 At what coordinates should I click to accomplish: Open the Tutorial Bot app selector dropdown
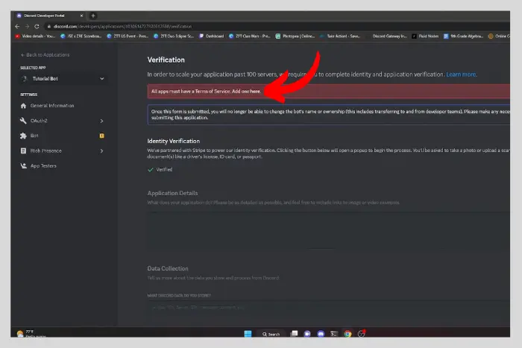click(x=63, y=79)
